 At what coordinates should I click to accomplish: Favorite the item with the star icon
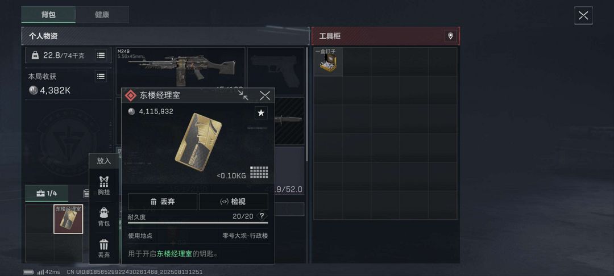261,113
